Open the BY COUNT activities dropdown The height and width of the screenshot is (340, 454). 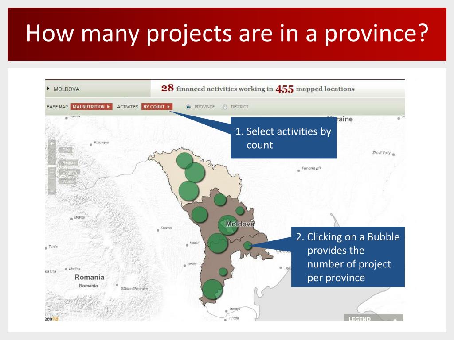click(157, 107)
